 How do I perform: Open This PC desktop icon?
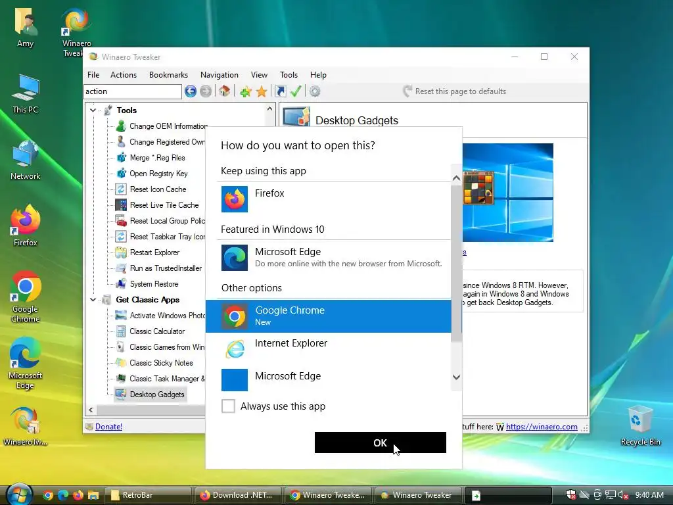[26, 94]
